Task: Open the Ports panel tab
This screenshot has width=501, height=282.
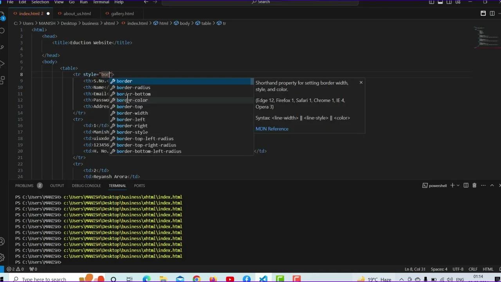Action: (139, 186)
